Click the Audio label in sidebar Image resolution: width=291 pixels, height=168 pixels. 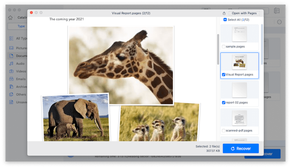[x=20, y=64]
